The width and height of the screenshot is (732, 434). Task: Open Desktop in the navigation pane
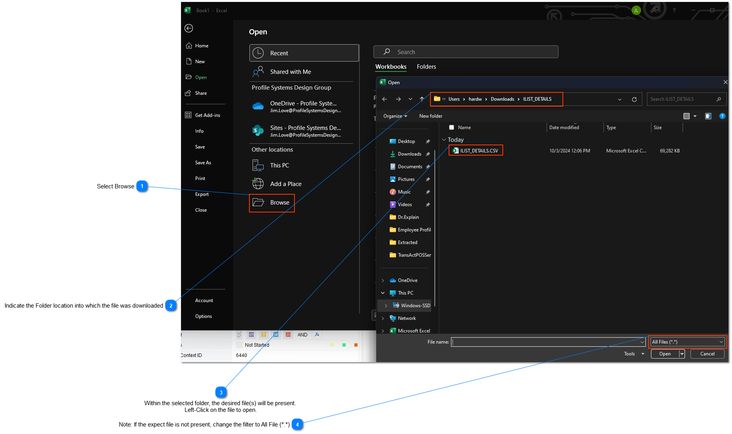406,141
